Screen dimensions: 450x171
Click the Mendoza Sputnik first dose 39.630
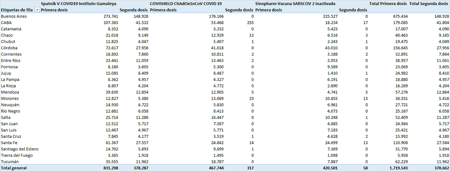pos(111,92)
